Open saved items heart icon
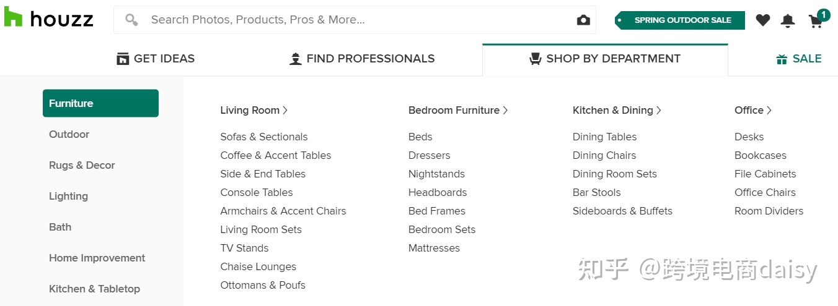Image resolution: width=838 pixels, height=306 pixels. (762, 20)
